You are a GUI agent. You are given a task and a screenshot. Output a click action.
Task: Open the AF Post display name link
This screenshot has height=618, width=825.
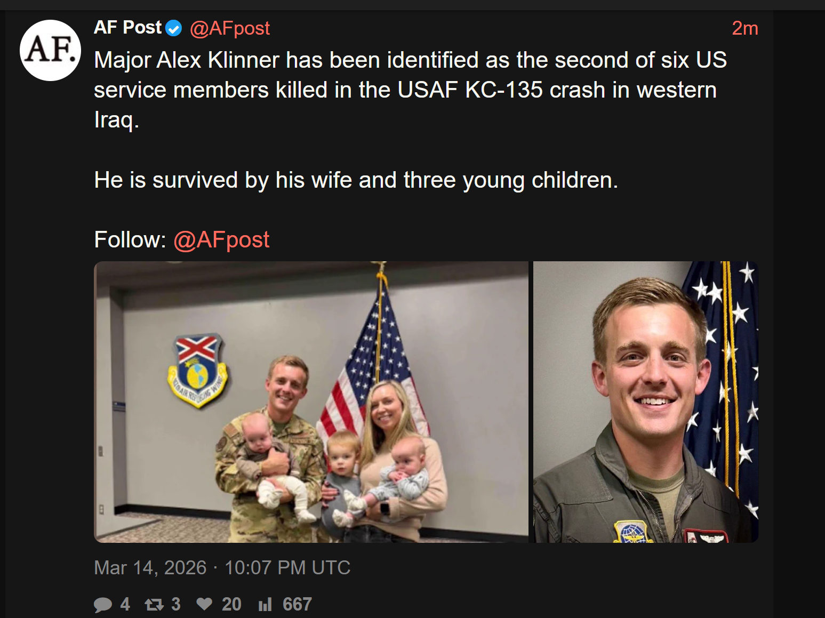[x=128, y=28]
